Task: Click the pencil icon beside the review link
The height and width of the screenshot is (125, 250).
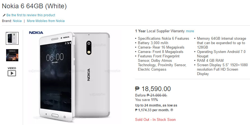Action: pyautogui.click(x=4, y=15)
